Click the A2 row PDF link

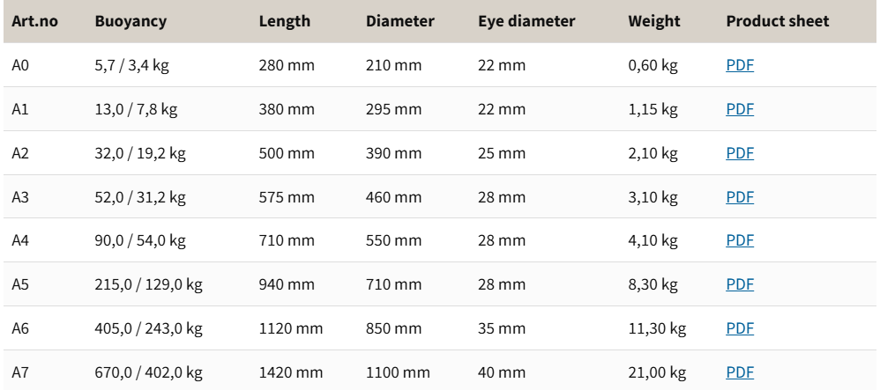click(x=740, y=153)
